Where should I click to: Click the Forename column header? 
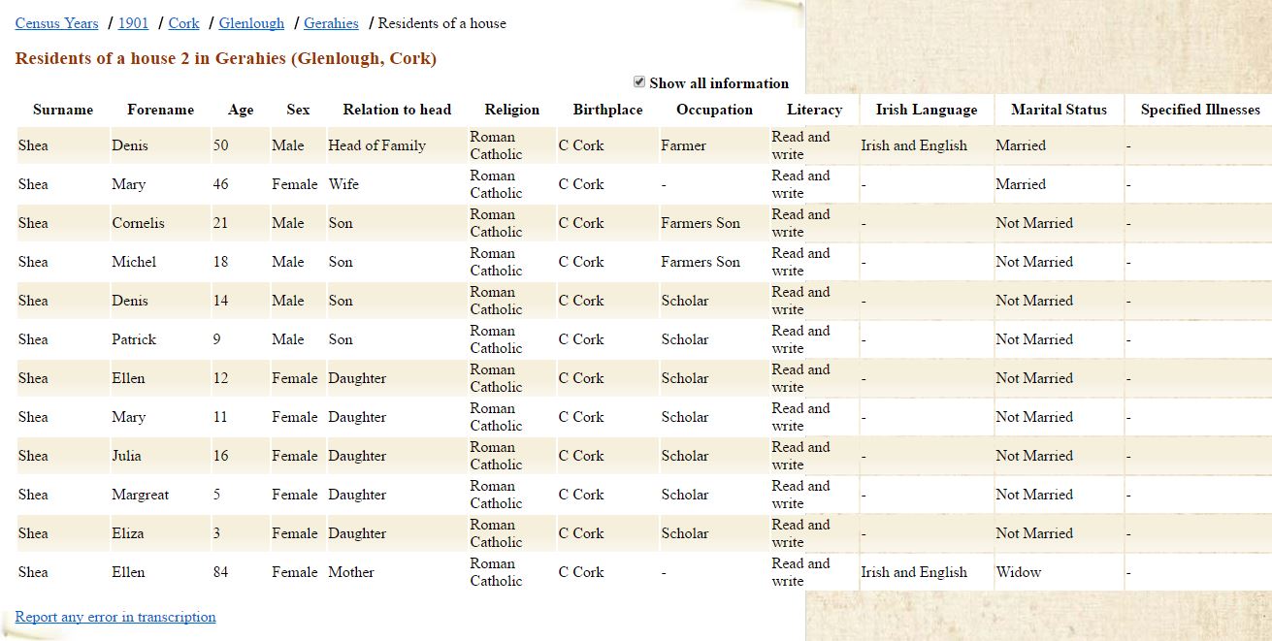click(x=160, y=110)
